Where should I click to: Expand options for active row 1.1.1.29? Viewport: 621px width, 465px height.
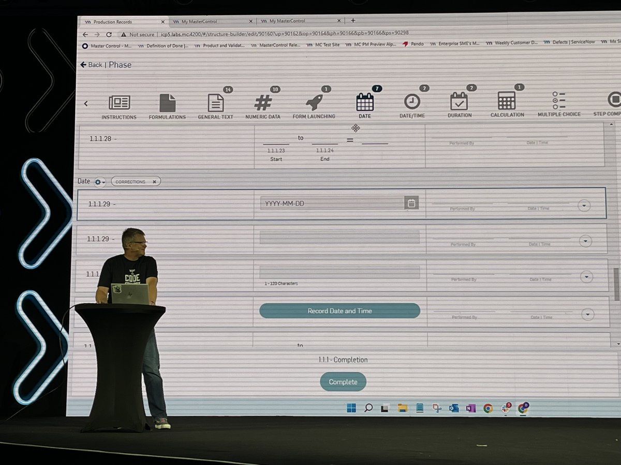tap(584, 205)
